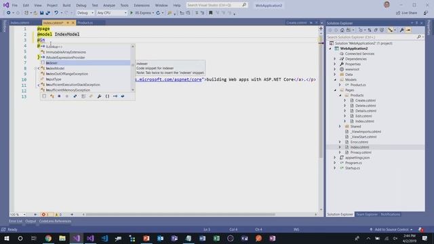This screenshot has width=434, height=244.
Task: Click the bookmark icon in toolbar
Action: point(211,13)
